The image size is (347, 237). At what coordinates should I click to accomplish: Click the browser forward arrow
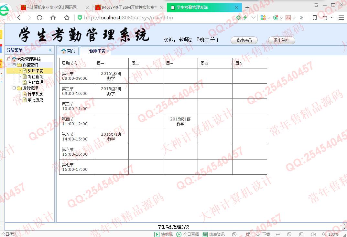29,18
